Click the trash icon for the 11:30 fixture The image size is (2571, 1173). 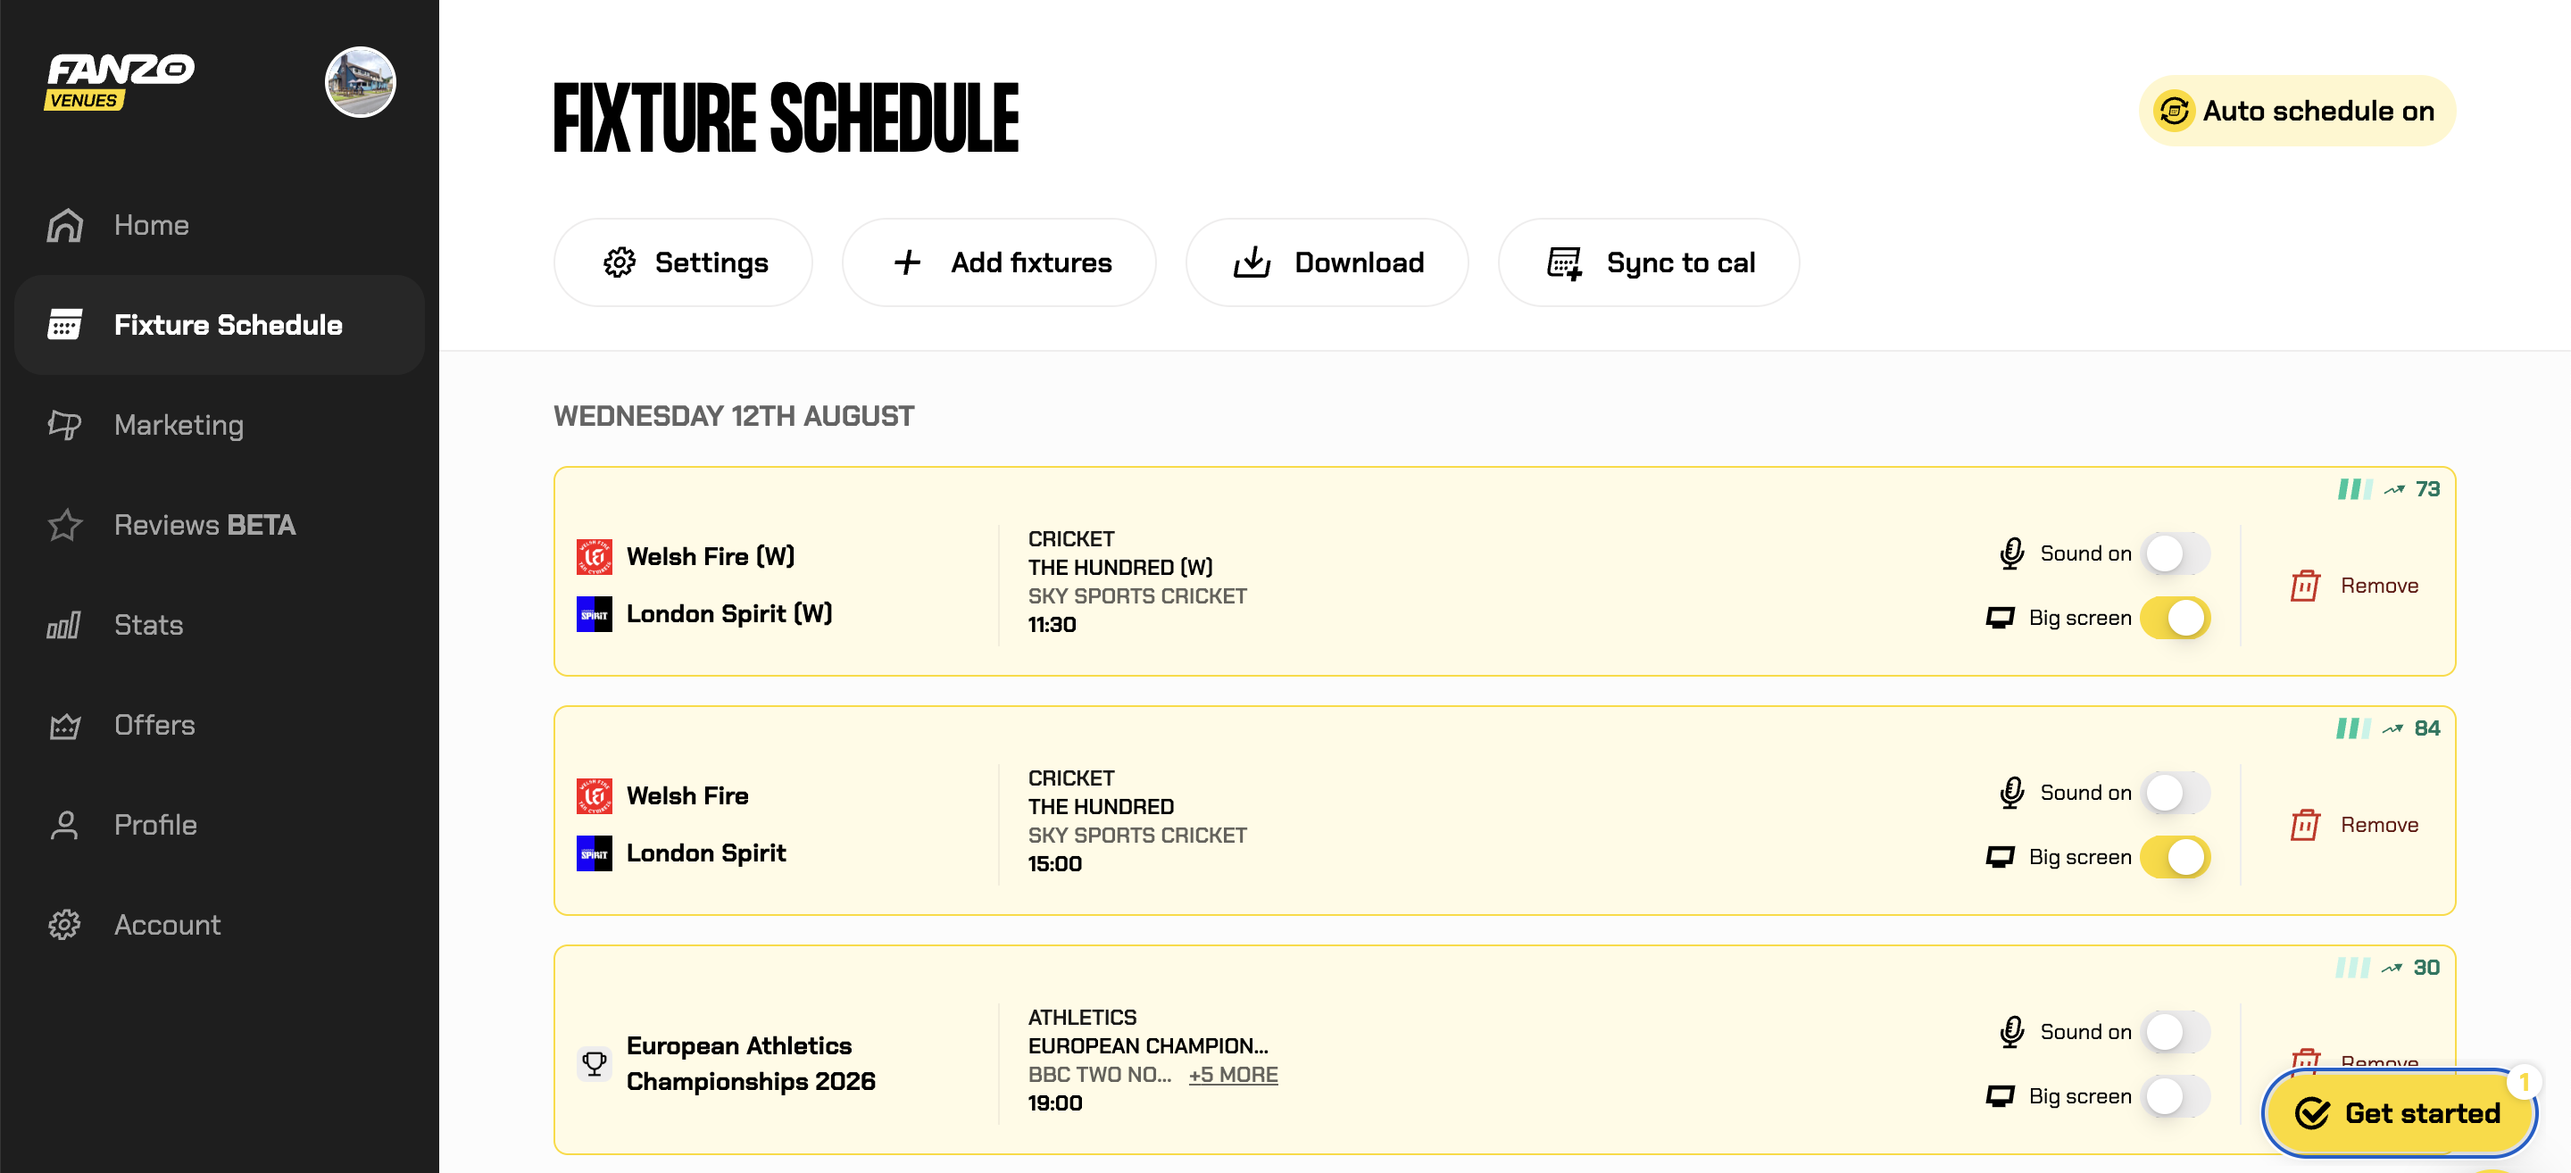point(2304,585)
